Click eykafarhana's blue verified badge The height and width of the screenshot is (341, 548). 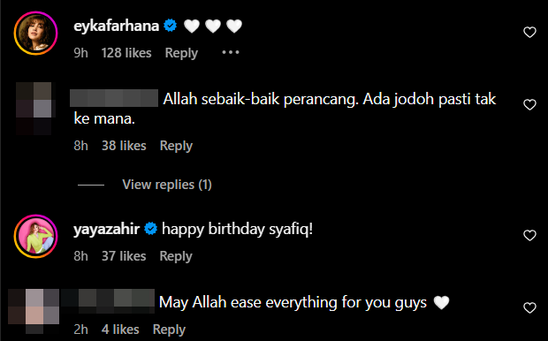tap(171, 26)
